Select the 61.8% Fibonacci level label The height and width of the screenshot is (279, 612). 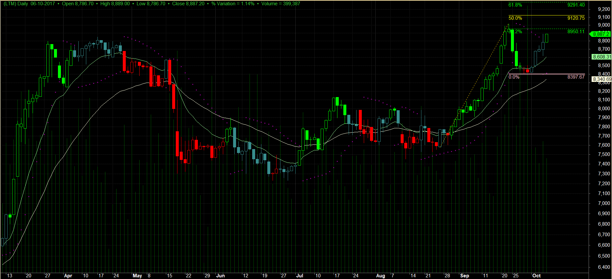[515, 5]
